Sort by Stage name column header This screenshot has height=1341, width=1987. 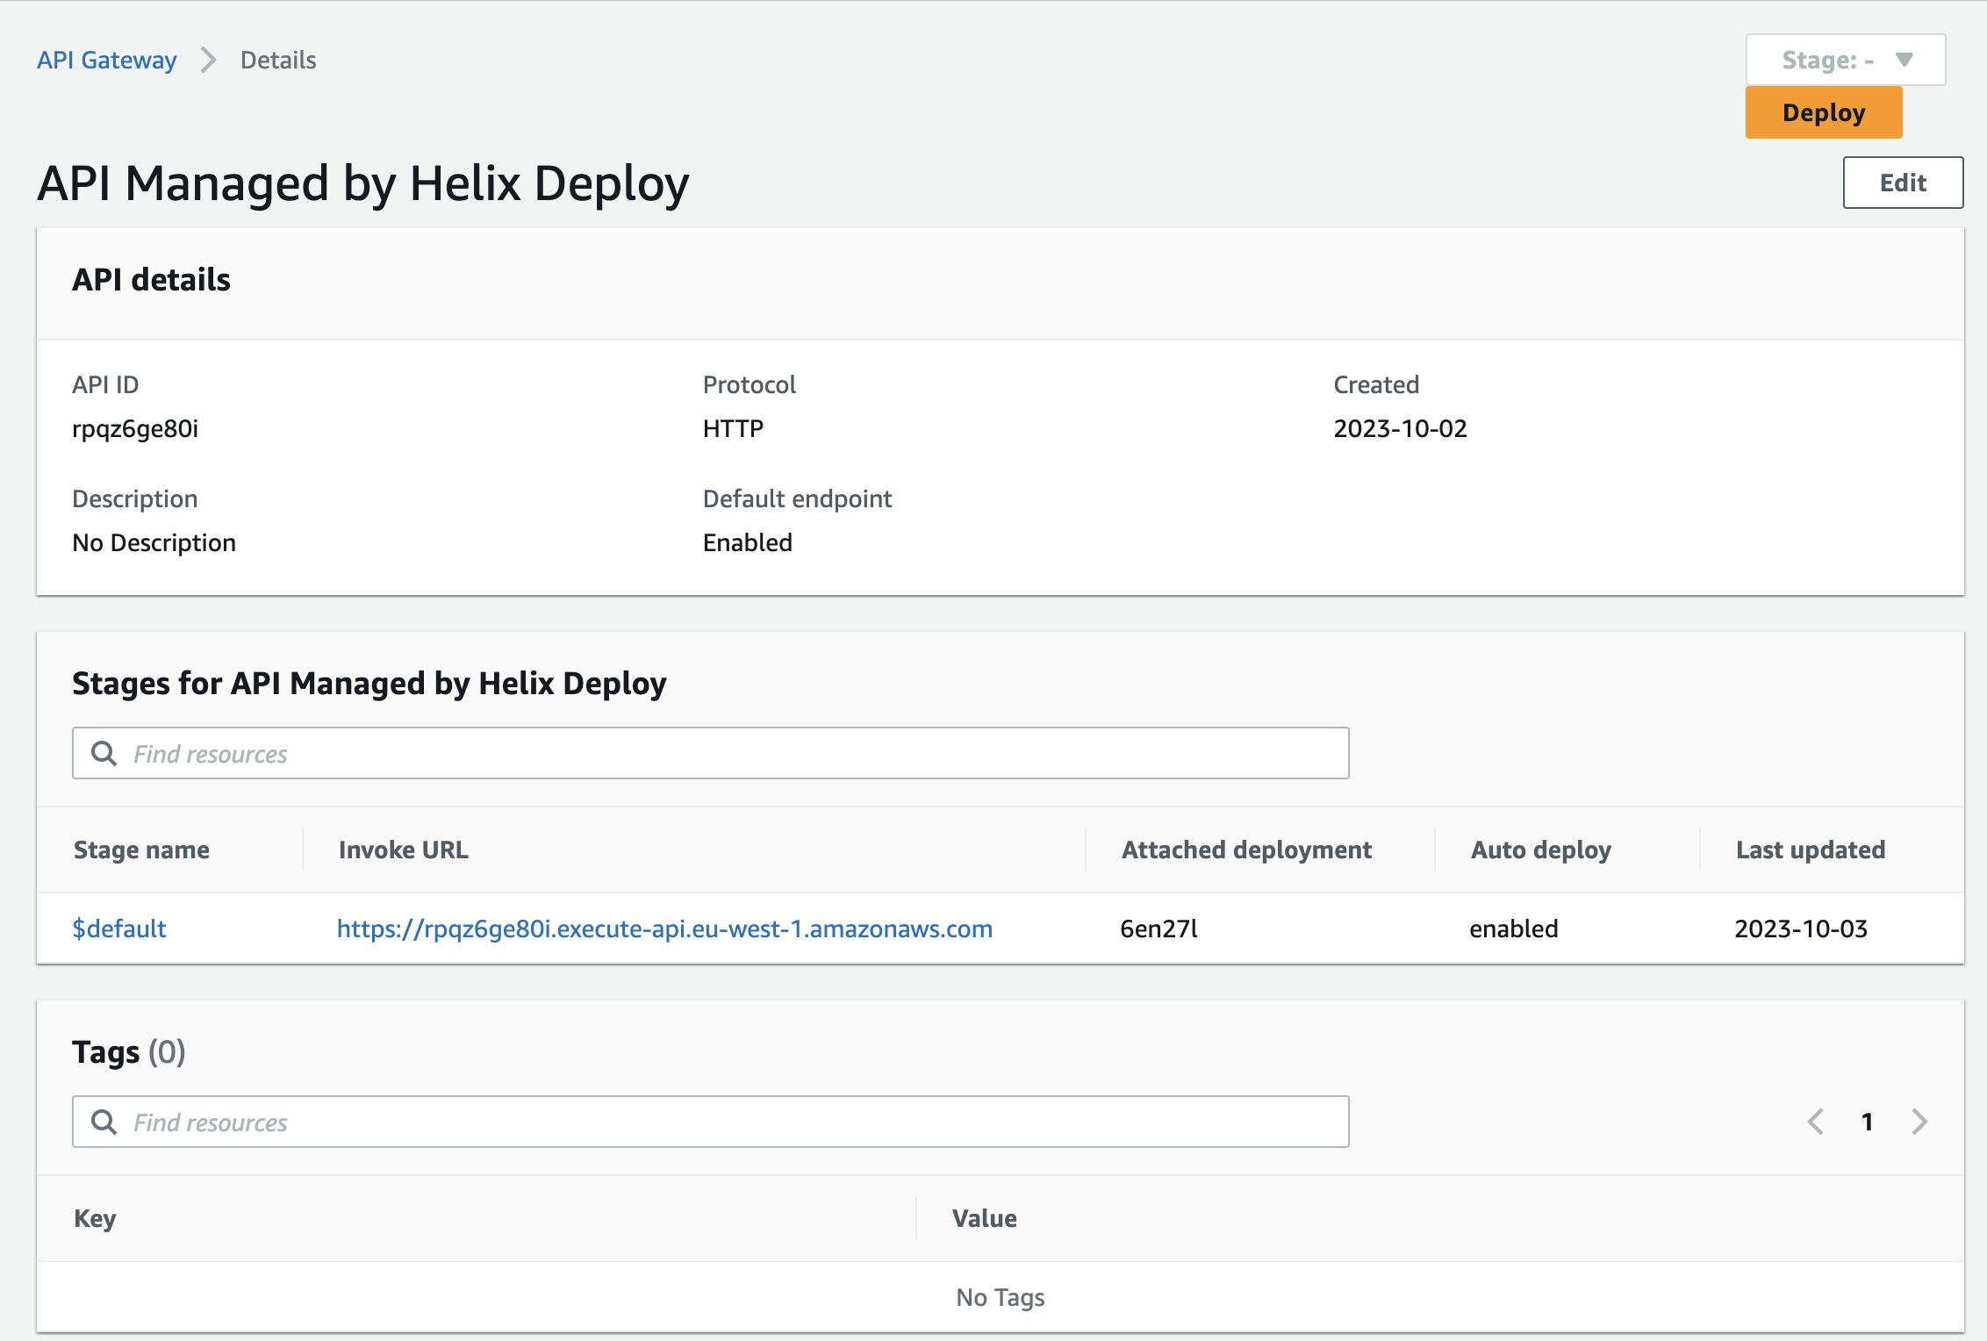(141, 850)
